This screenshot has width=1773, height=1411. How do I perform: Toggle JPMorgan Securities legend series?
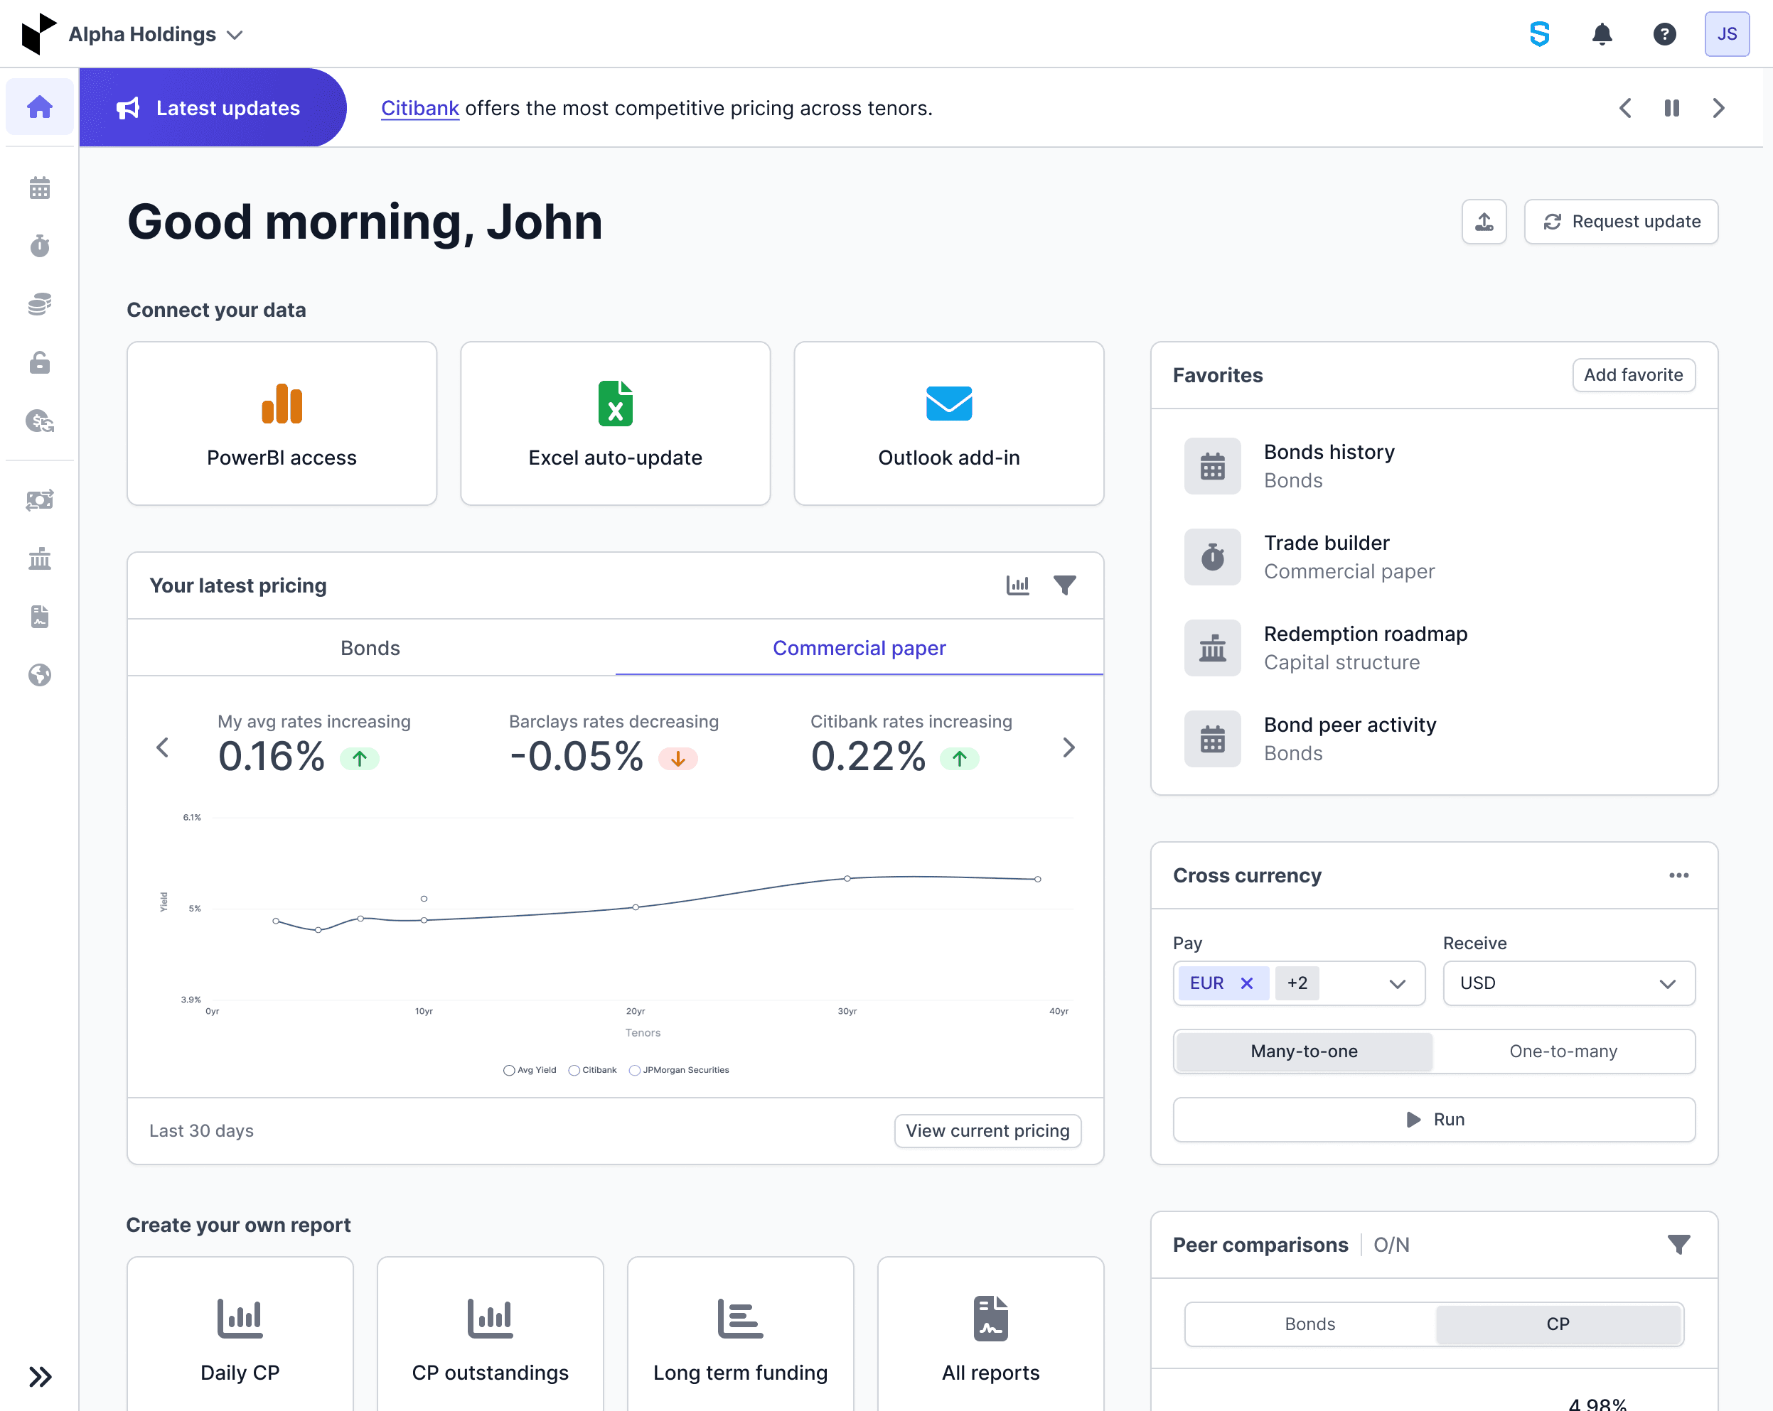click(x=679, y=1070)
